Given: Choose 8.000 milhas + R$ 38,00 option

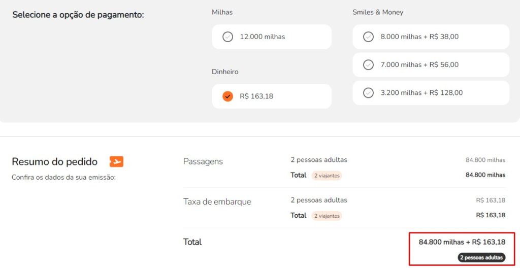Looking at the screenshot, I should [x=431, y=37].
